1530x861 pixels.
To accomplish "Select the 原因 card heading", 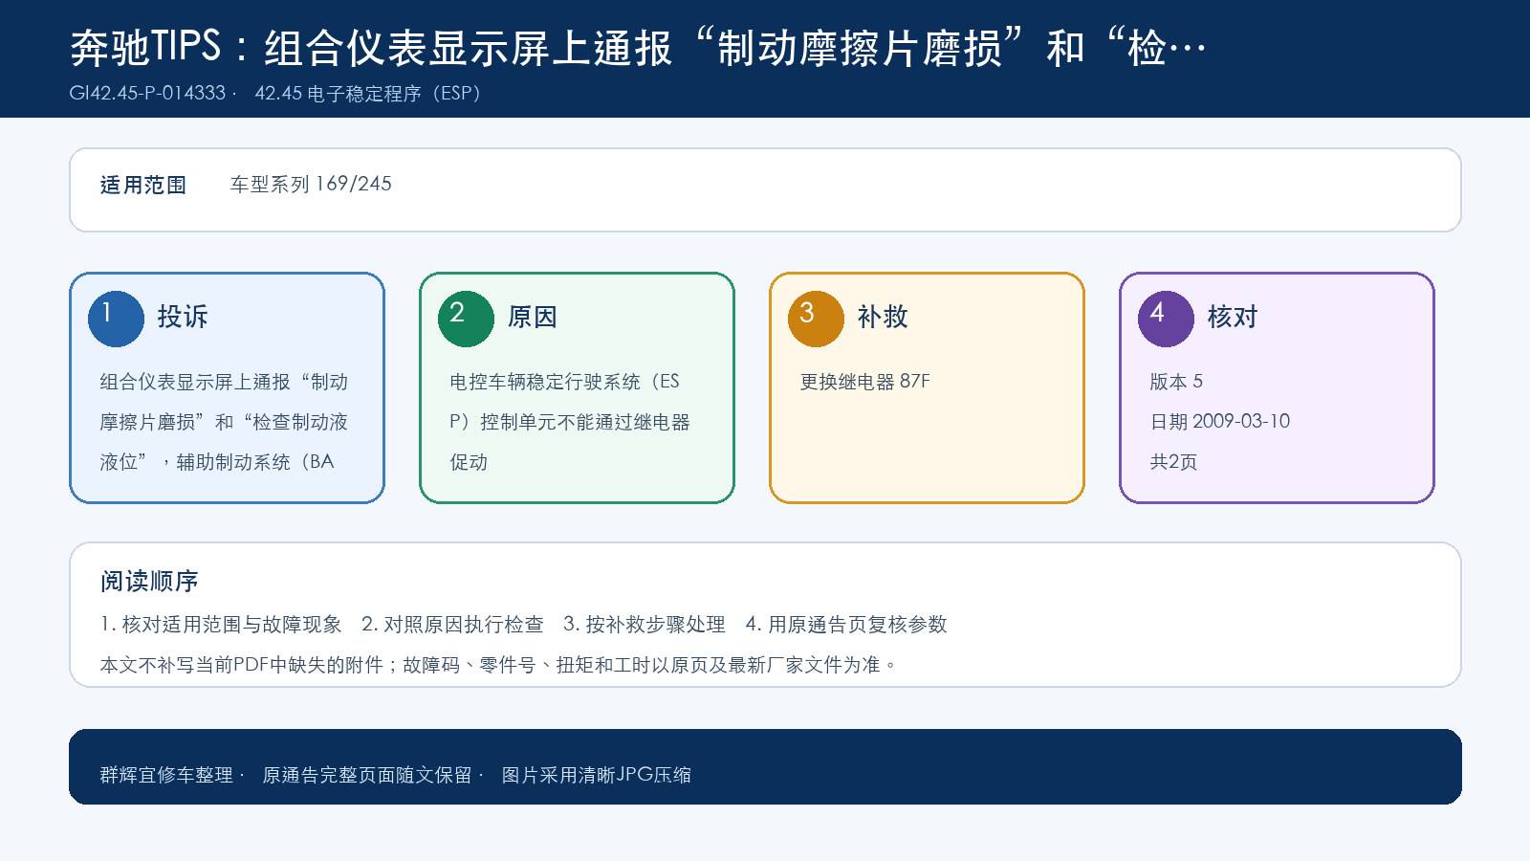I will click(533, 317).
